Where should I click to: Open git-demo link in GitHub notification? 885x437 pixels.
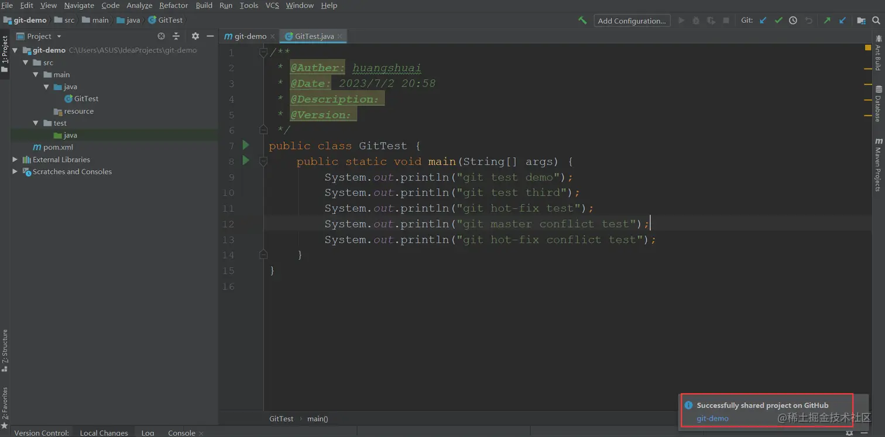coord(712,418)
